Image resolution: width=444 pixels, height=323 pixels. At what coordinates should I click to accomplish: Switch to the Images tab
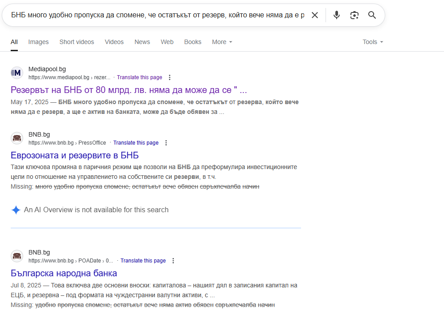[x=38, y=42]
